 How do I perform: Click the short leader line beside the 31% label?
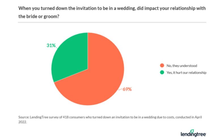click(x=56, y=46)
